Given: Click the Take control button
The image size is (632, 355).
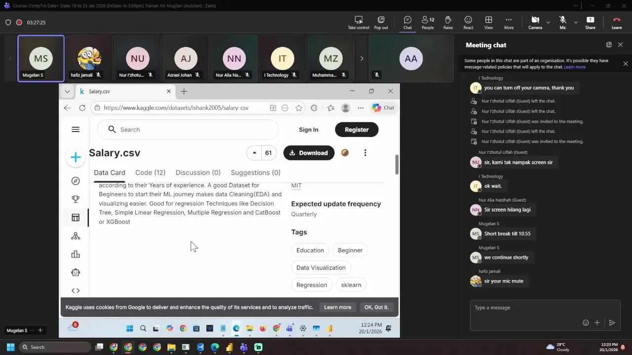Looking at the screenshot, I should pos(358,23).
